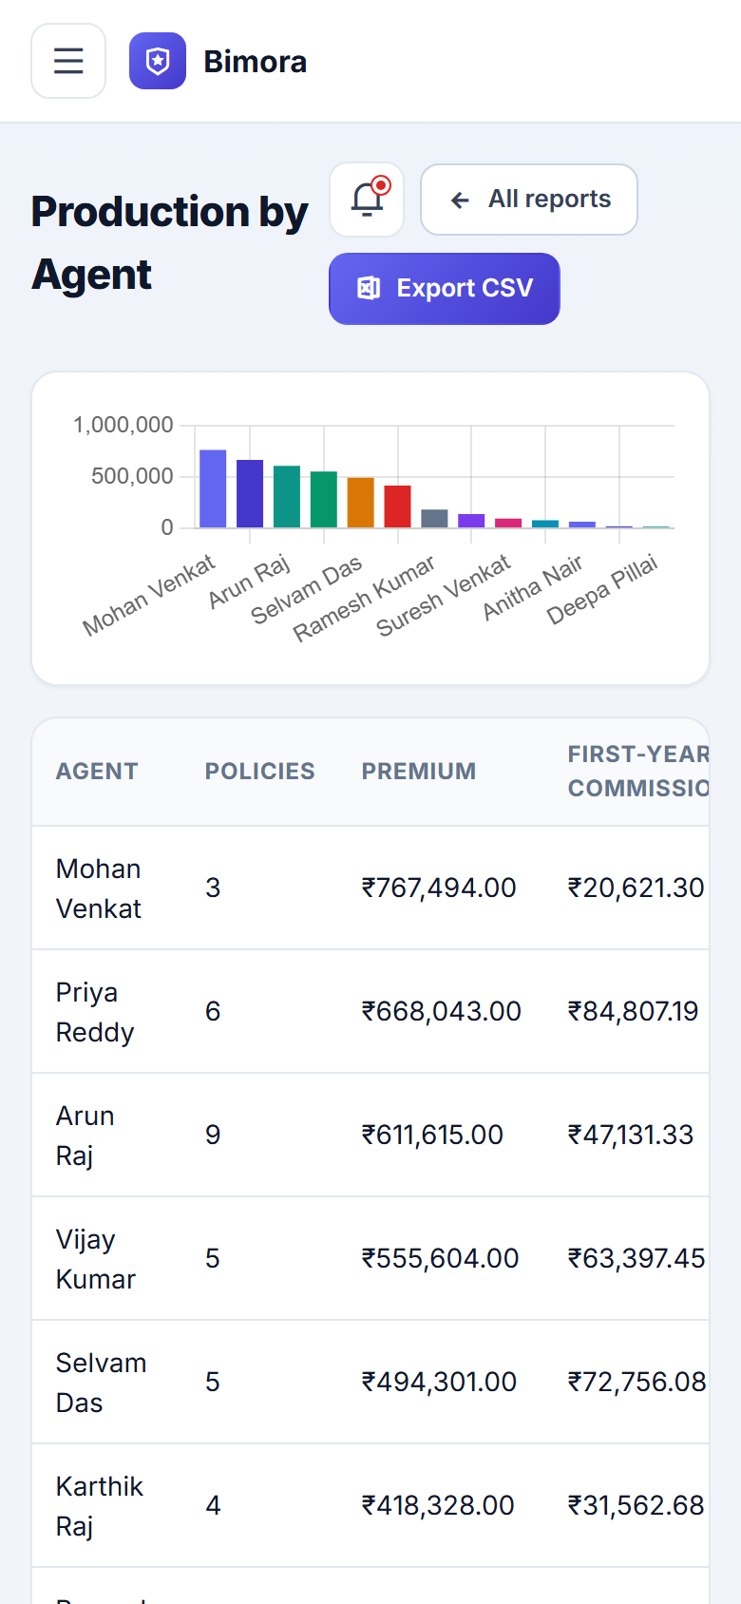
Task: Click the Bimora shield logo icon
Action: (x=158, y=61)
